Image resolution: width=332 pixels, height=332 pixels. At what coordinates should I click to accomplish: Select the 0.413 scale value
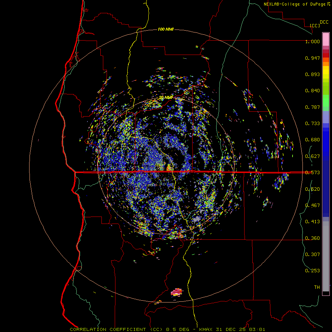312,221
